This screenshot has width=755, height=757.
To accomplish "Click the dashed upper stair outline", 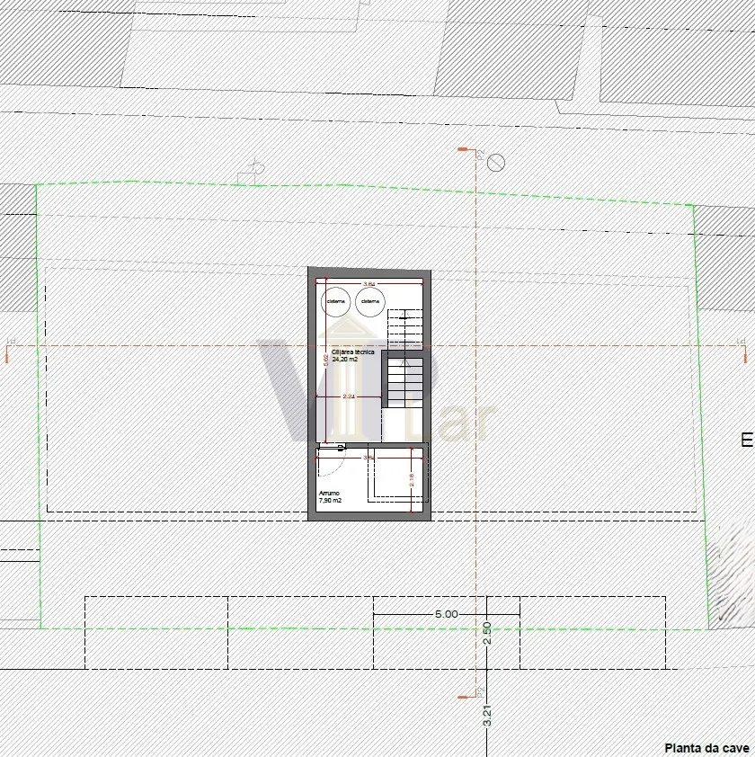I will 404,325.
